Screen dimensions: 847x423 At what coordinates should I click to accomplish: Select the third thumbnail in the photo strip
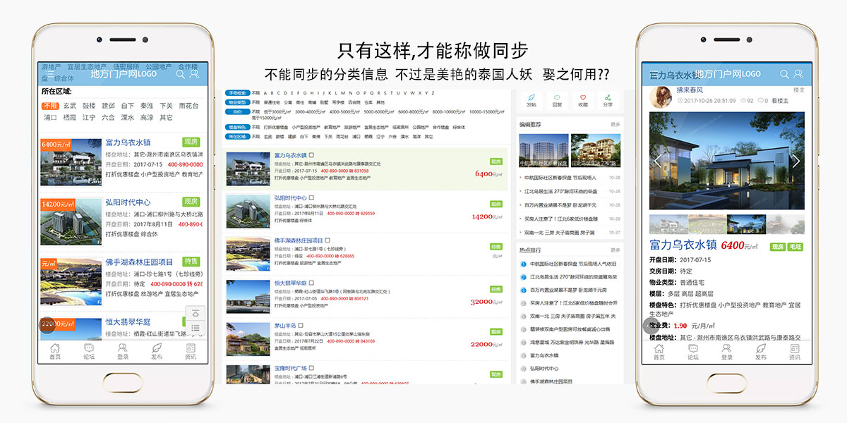745,223
